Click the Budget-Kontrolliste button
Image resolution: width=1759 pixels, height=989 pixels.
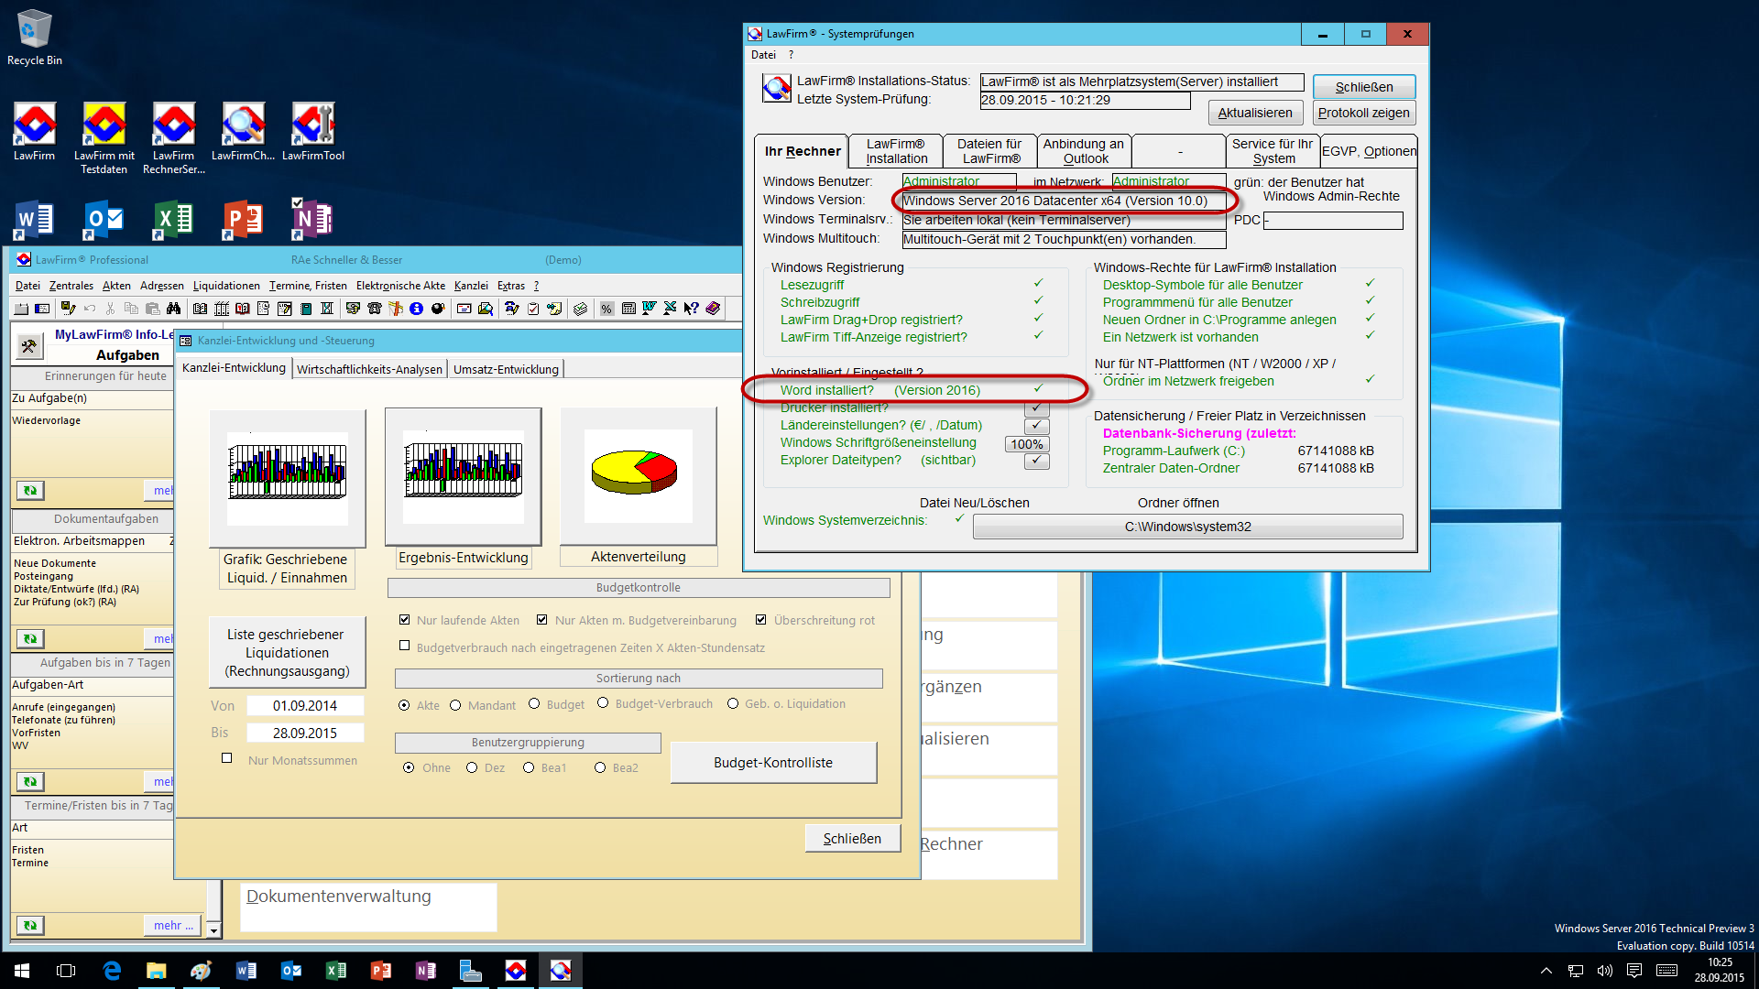click(x=772, y=762)
